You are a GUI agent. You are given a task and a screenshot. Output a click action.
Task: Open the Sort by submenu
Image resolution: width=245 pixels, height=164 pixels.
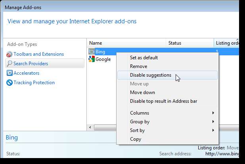coord(167,130)
